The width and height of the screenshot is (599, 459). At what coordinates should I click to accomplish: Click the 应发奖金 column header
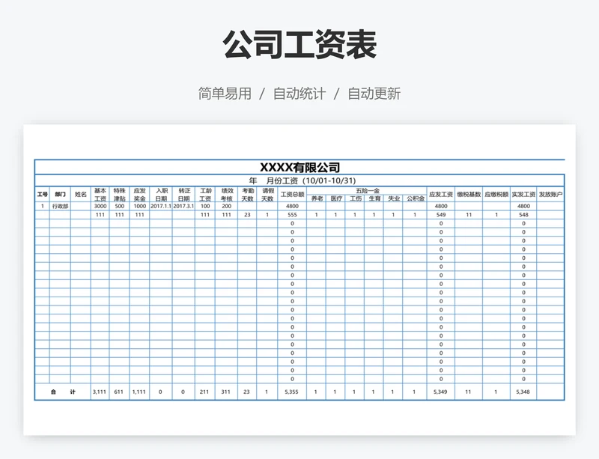[x=138, y=195]
